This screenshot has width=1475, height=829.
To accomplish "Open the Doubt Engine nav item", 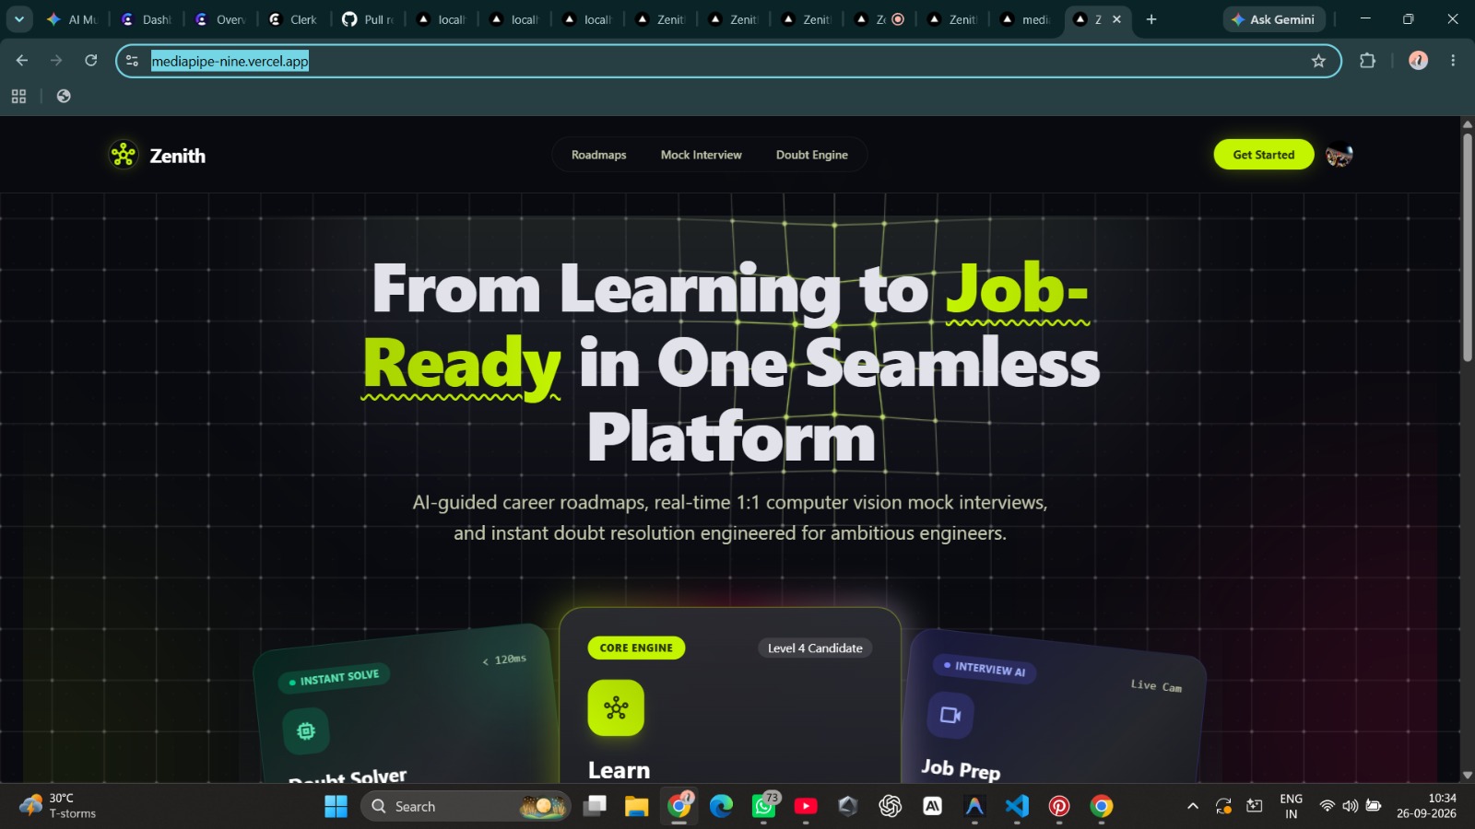I will point(811,155).
